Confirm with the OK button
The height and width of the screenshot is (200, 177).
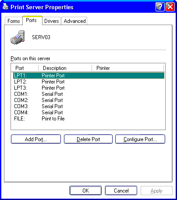point(85,190)
